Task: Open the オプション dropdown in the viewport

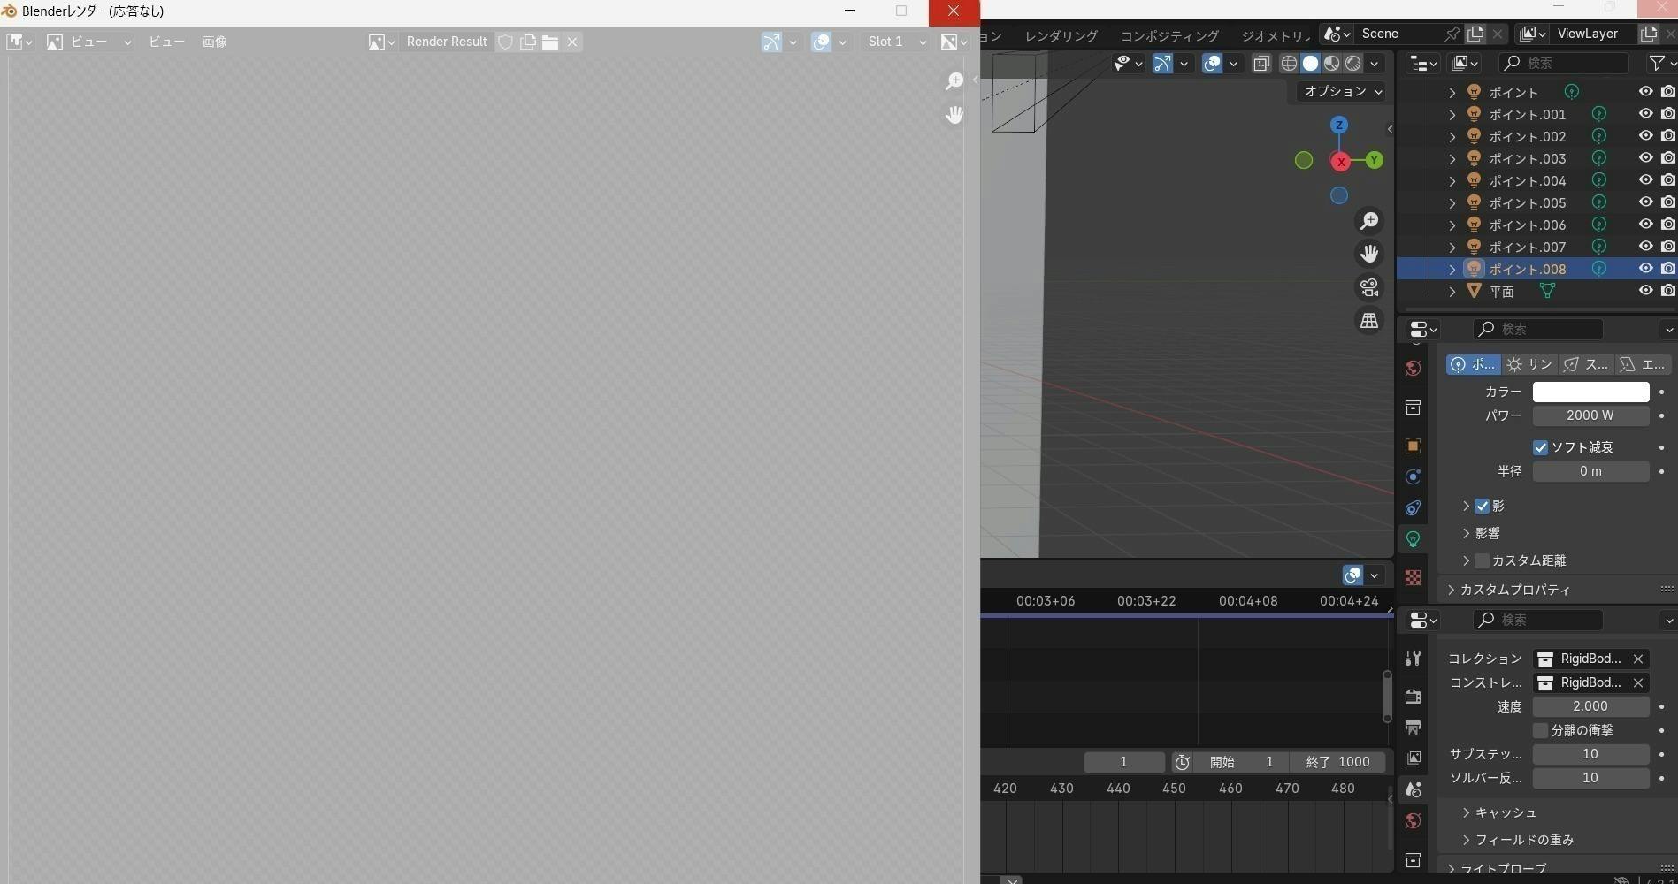Action: 1342,91
